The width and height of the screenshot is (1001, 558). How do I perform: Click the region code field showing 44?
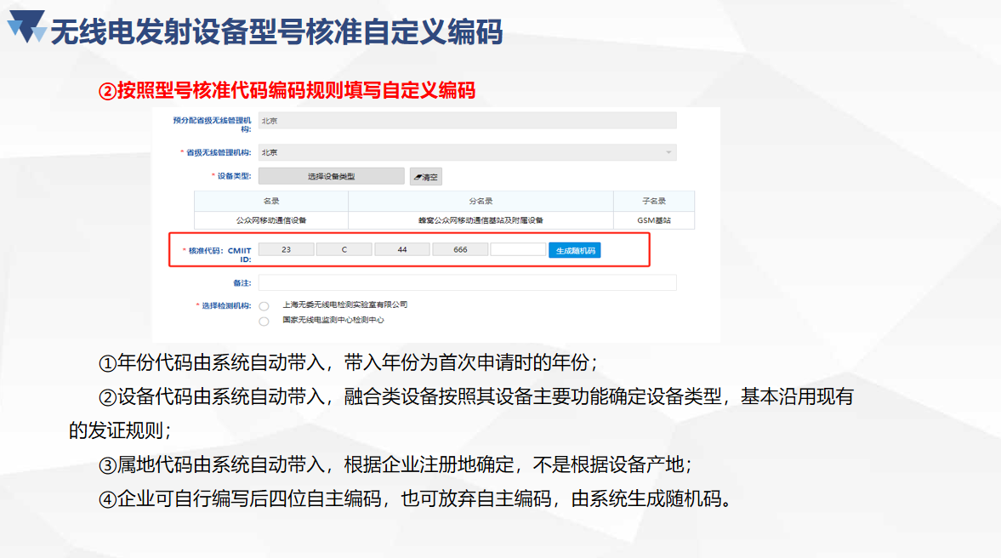(x=401, y=250)
